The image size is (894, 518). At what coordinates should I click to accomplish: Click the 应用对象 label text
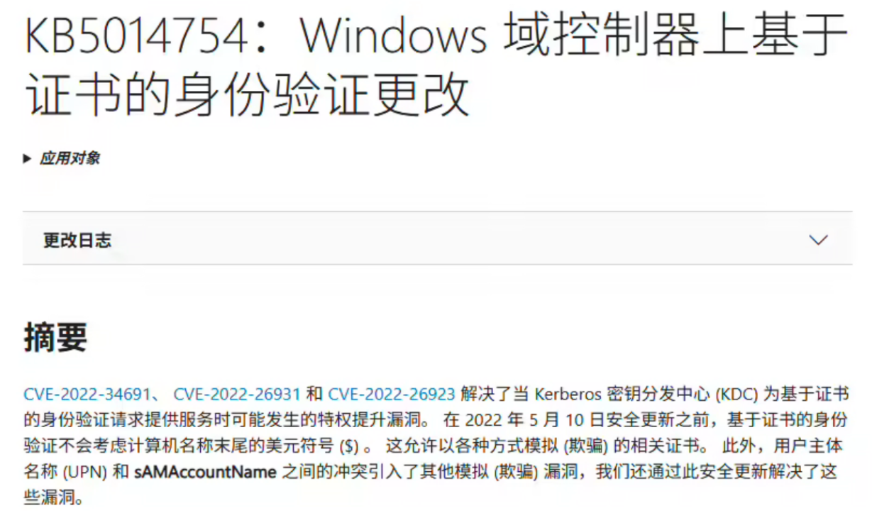(x=70, y=158)
